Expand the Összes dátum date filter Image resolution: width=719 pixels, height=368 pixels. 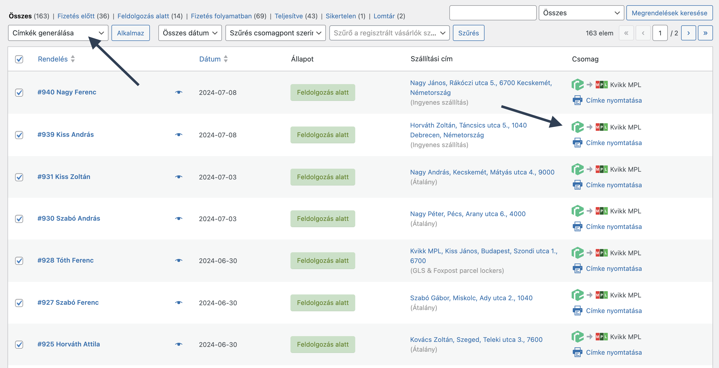tap(190, 33)
